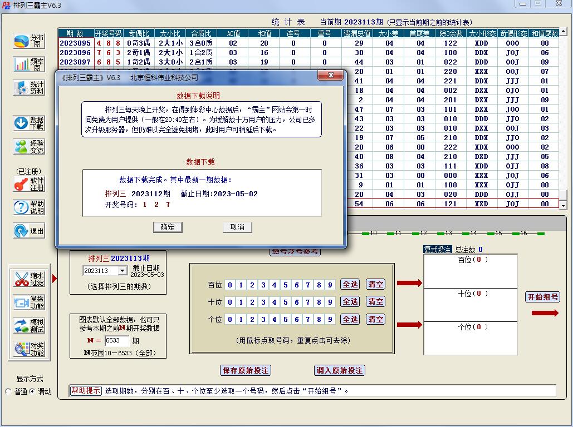Click the 开始组号 button
This screenshot has height=427, width=573.
pyautogui.click(x=542, y=297)
